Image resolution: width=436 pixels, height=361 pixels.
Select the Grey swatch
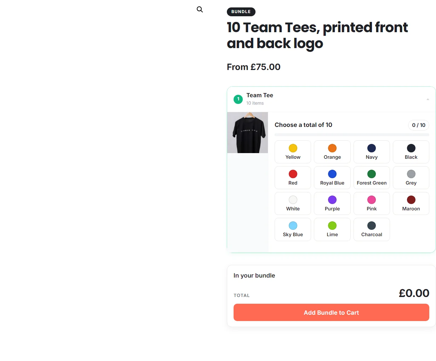pyautogui.click(x=411, y=178)
